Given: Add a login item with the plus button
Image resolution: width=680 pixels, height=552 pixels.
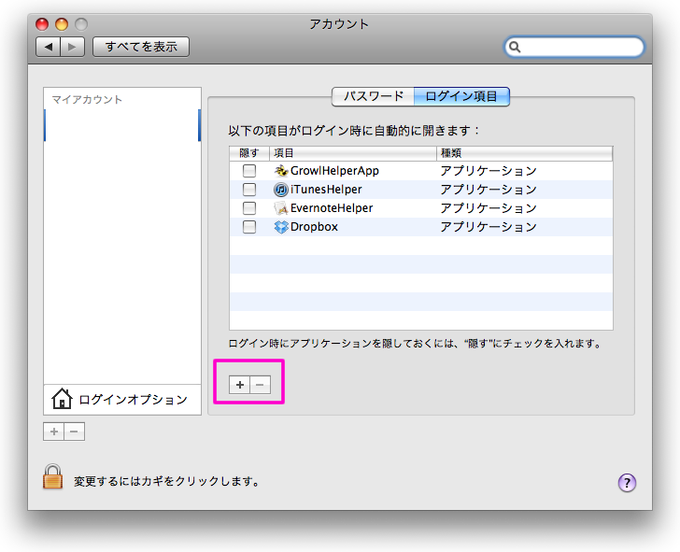Looking at the screenshot, I should click(x=239, y=385).
